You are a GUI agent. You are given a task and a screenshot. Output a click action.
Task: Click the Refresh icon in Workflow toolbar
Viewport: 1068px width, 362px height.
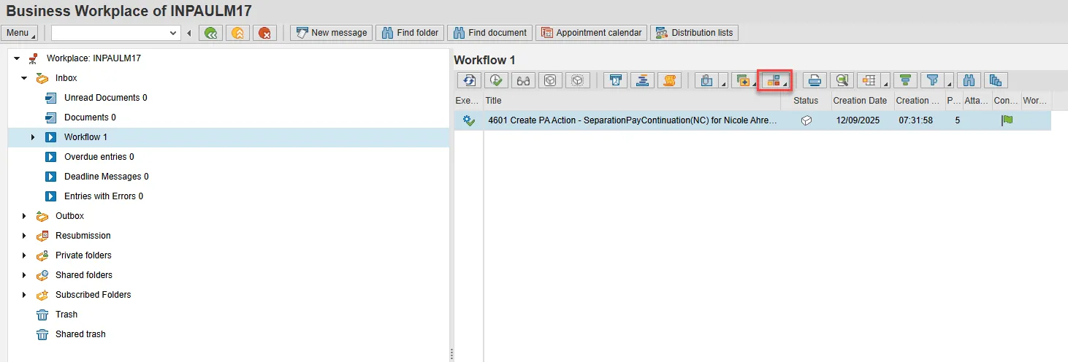469,81
